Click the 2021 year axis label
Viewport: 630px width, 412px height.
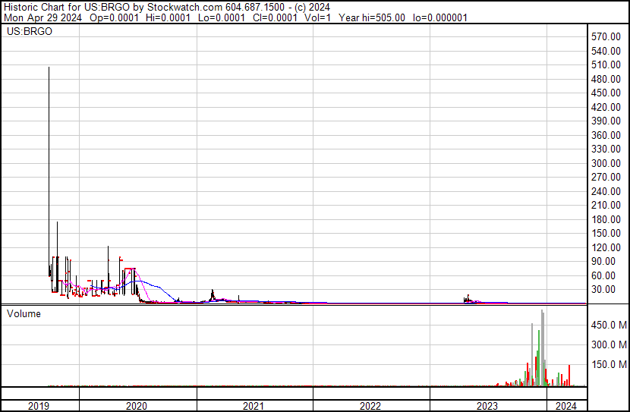tap(254, 406)
